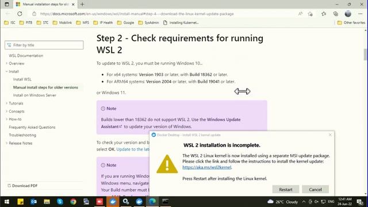The width and height of the screenshot is (368, 207).
Task: Open the STC bookmarks folder
Action: (x=43, y=22)
